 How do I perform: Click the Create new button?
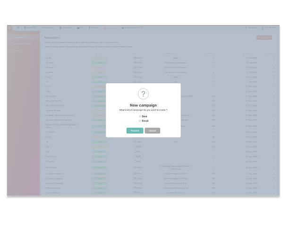(x=264, y=37)
